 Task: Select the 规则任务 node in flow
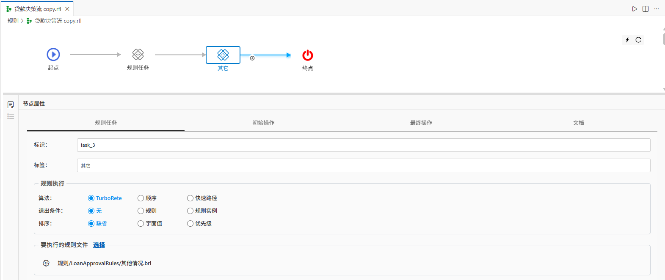pos(138,55)
